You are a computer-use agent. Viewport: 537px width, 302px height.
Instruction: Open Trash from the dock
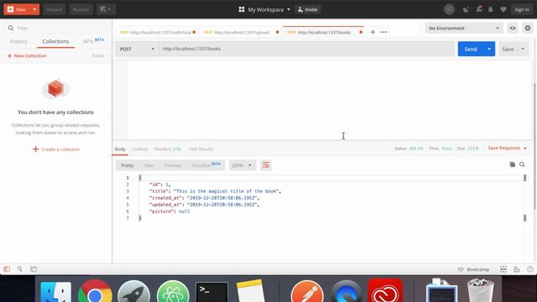(480, 291)
